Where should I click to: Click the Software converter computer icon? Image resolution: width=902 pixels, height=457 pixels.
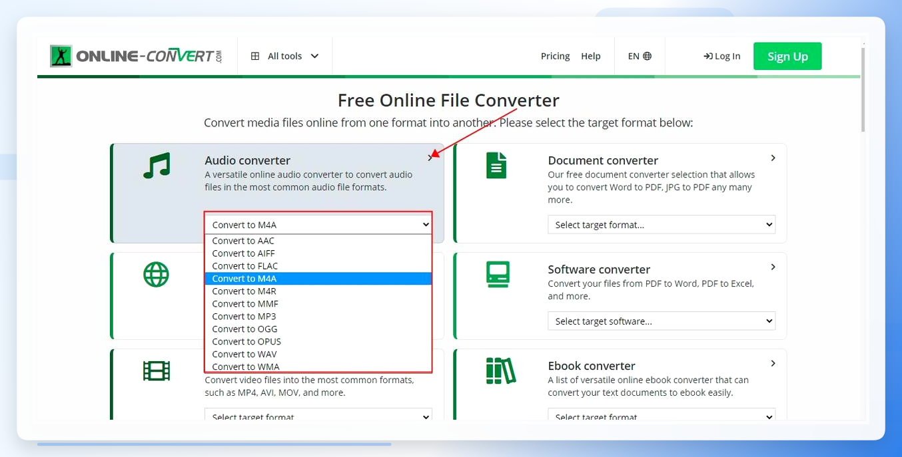point(498,274)
